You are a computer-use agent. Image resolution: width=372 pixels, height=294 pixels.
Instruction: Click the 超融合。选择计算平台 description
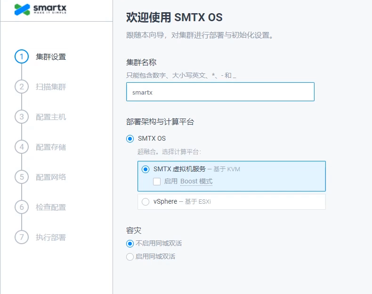(x=169, y=152)
